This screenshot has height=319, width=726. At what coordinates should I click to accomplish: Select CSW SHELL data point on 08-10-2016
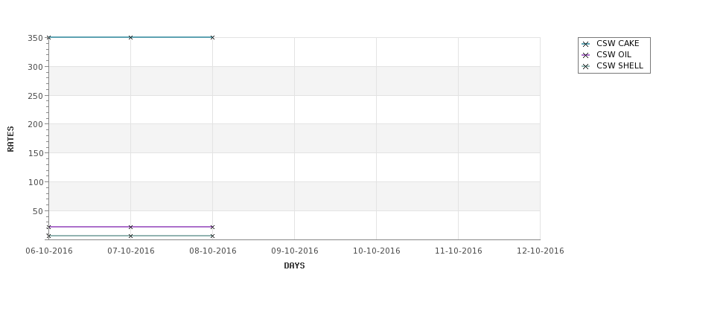(x=212, y=236)
